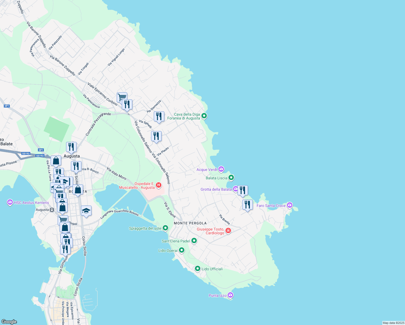Open the restaurant marker above Via Plauto
The image size is (405, 325).
(x=156, y=136)
